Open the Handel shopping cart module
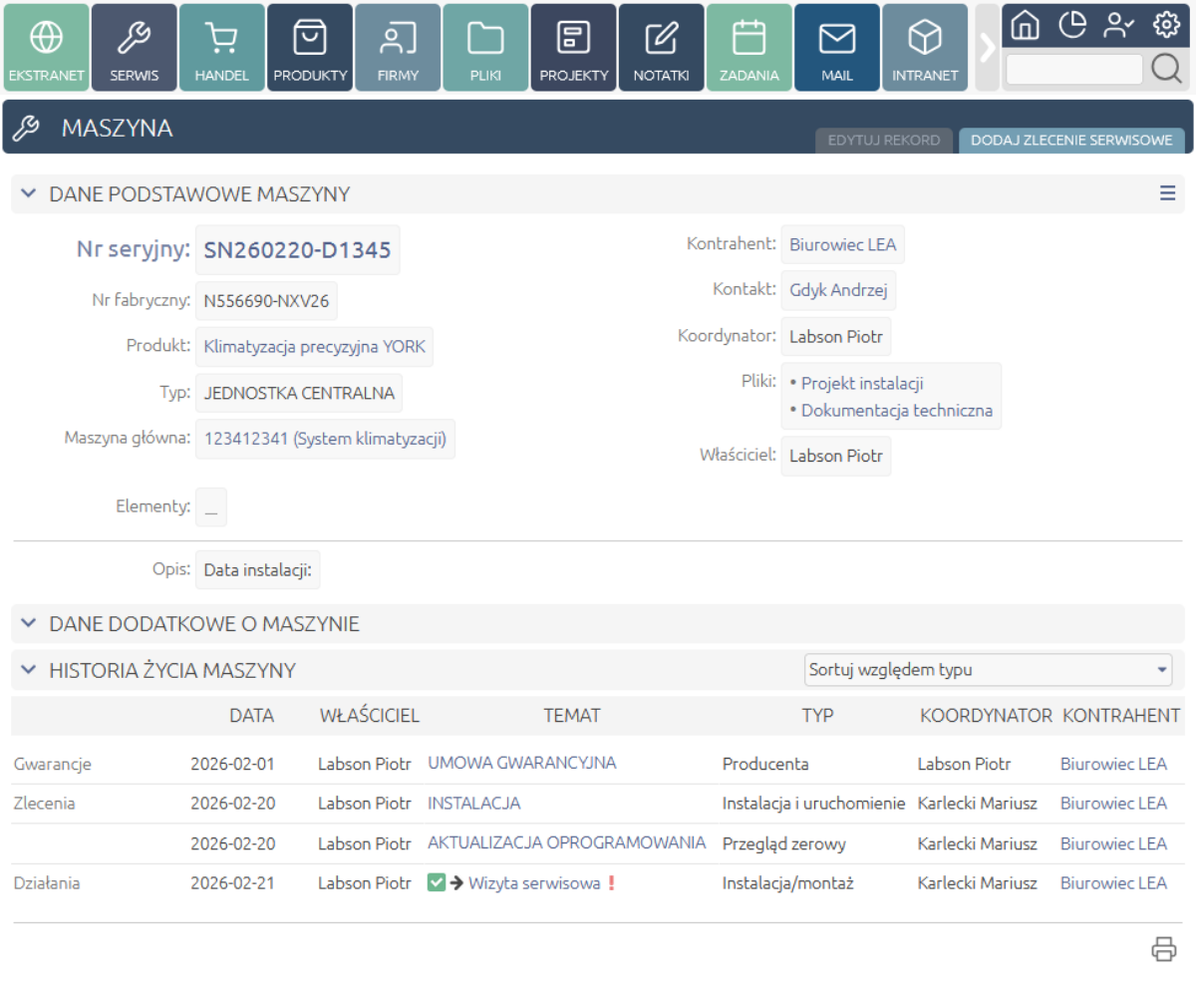Image resolution: width=1196 pixels, height=997 pixels. pyautogui.click(x=221, y=48)
